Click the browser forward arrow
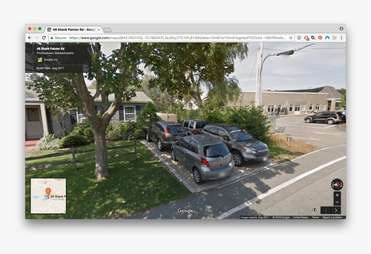Screen dimensions: 371x254 tap(37, 38)
